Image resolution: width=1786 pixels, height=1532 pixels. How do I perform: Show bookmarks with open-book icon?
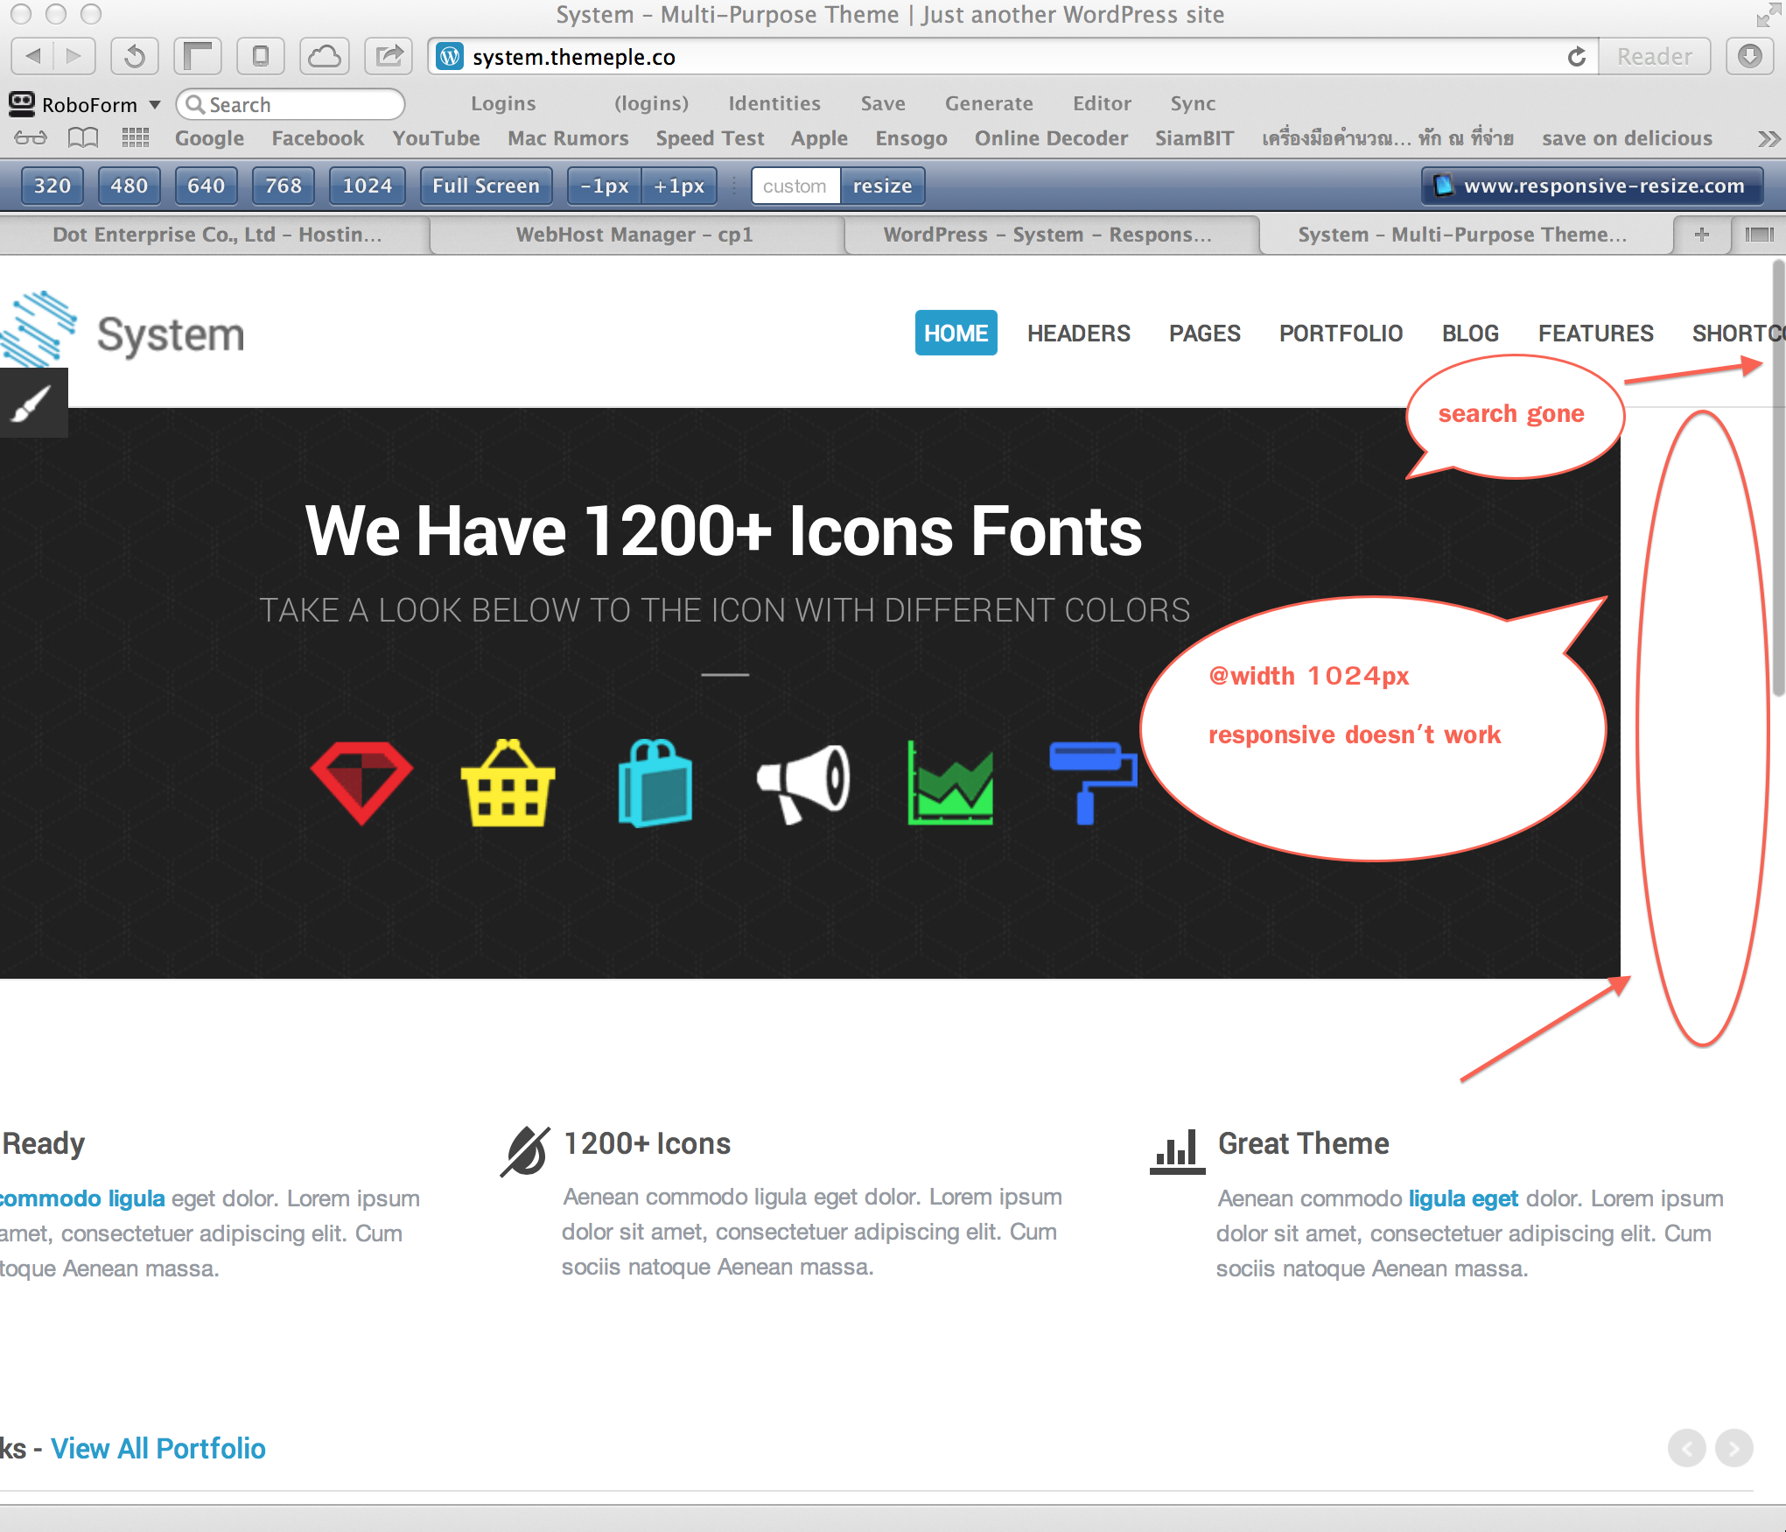pyautogui.click(x=83, y=138)
